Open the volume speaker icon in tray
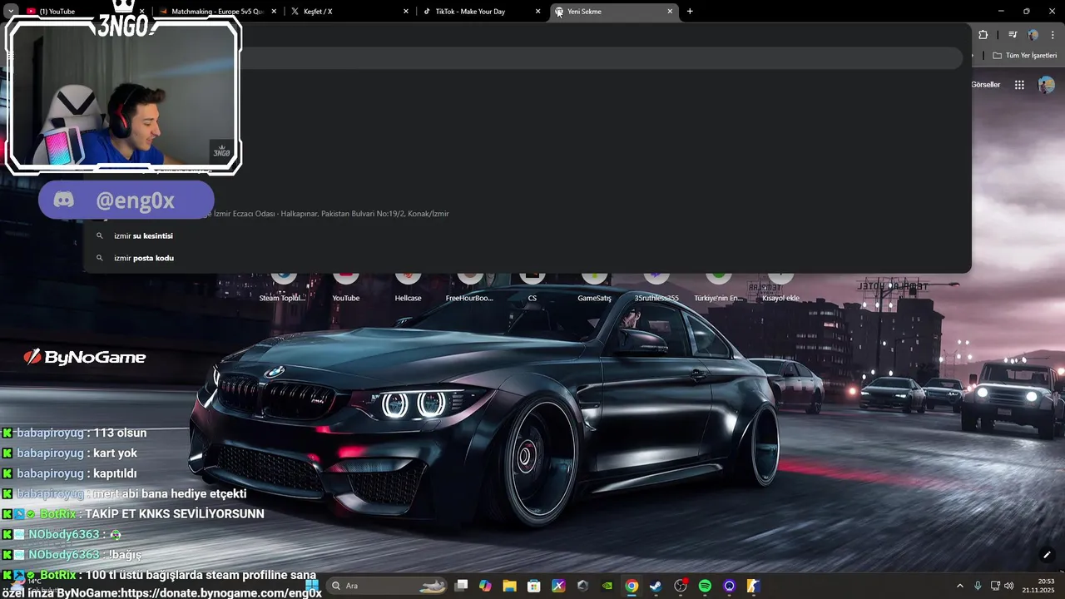The image size is (1065, 599). [x=1008, y=586]
